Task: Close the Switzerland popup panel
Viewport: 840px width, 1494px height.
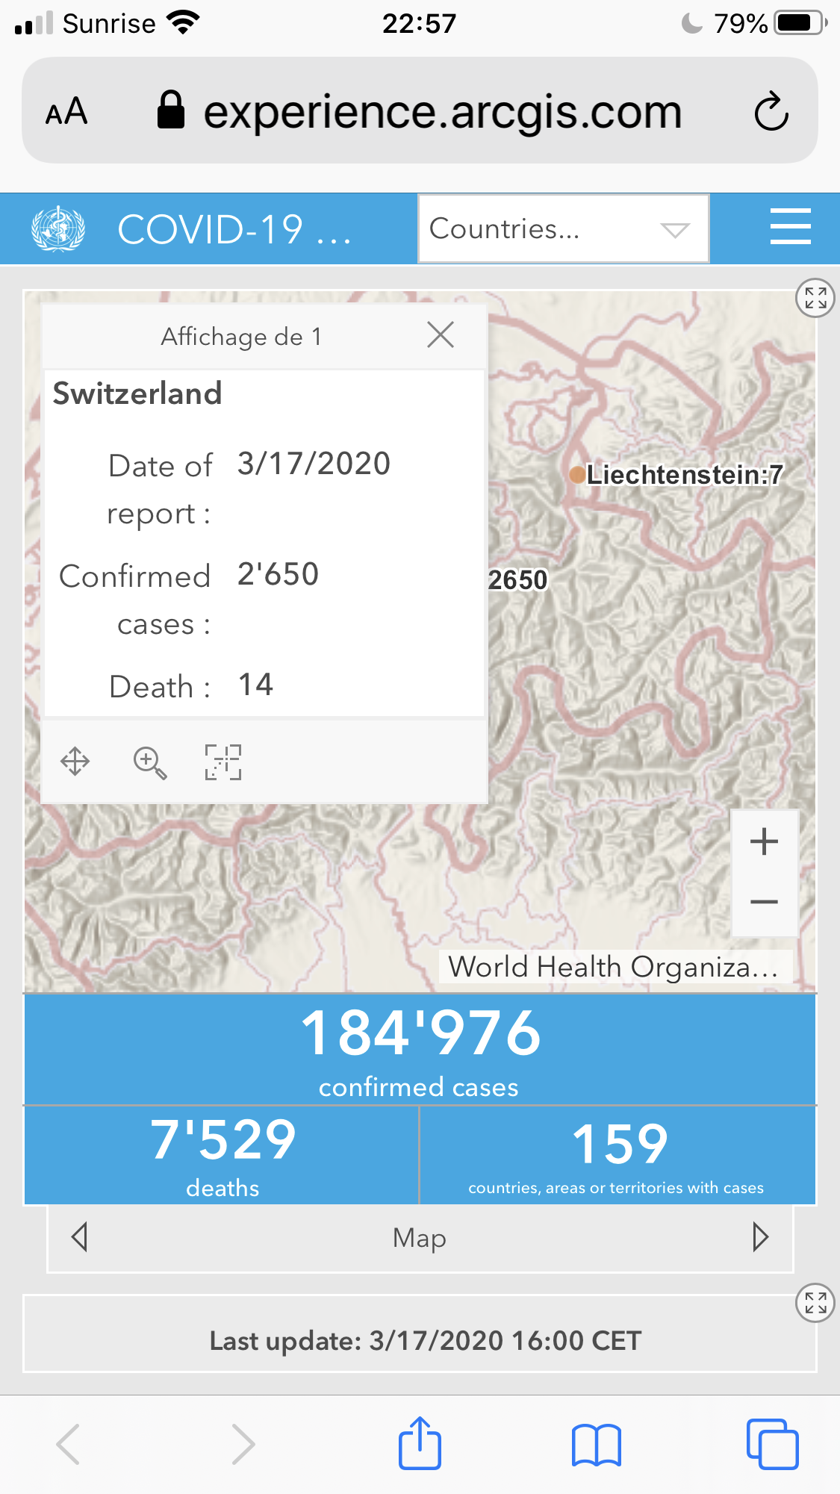Action: tap(441, 335)
